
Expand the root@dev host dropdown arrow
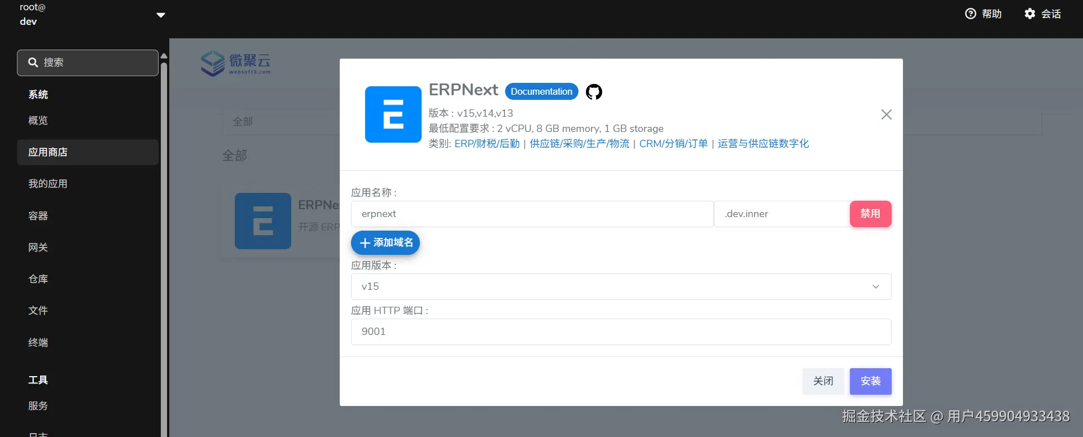click(161, 15)
